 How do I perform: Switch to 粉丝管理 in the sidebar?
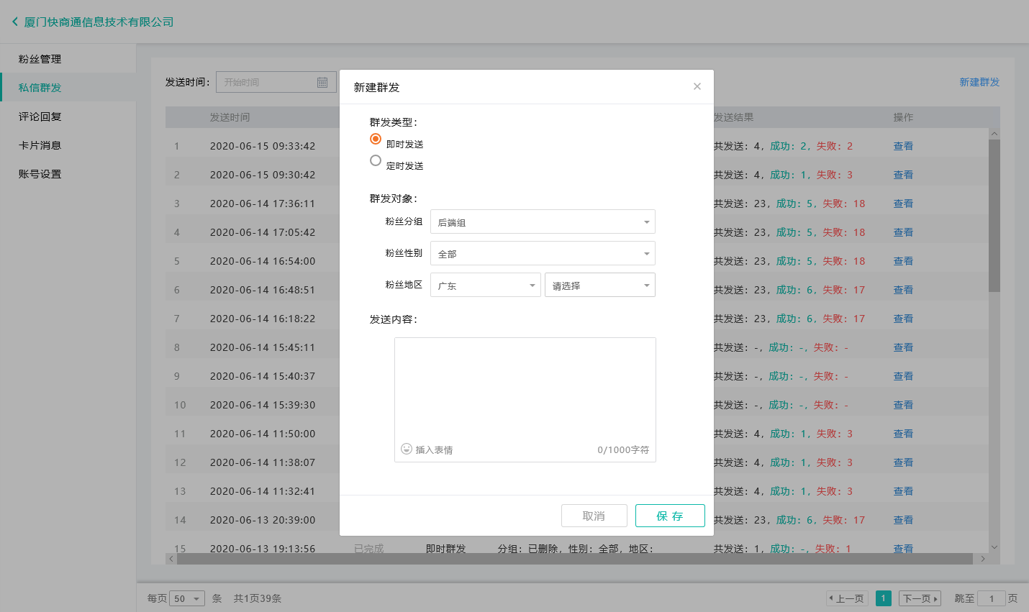click(40, 59)
